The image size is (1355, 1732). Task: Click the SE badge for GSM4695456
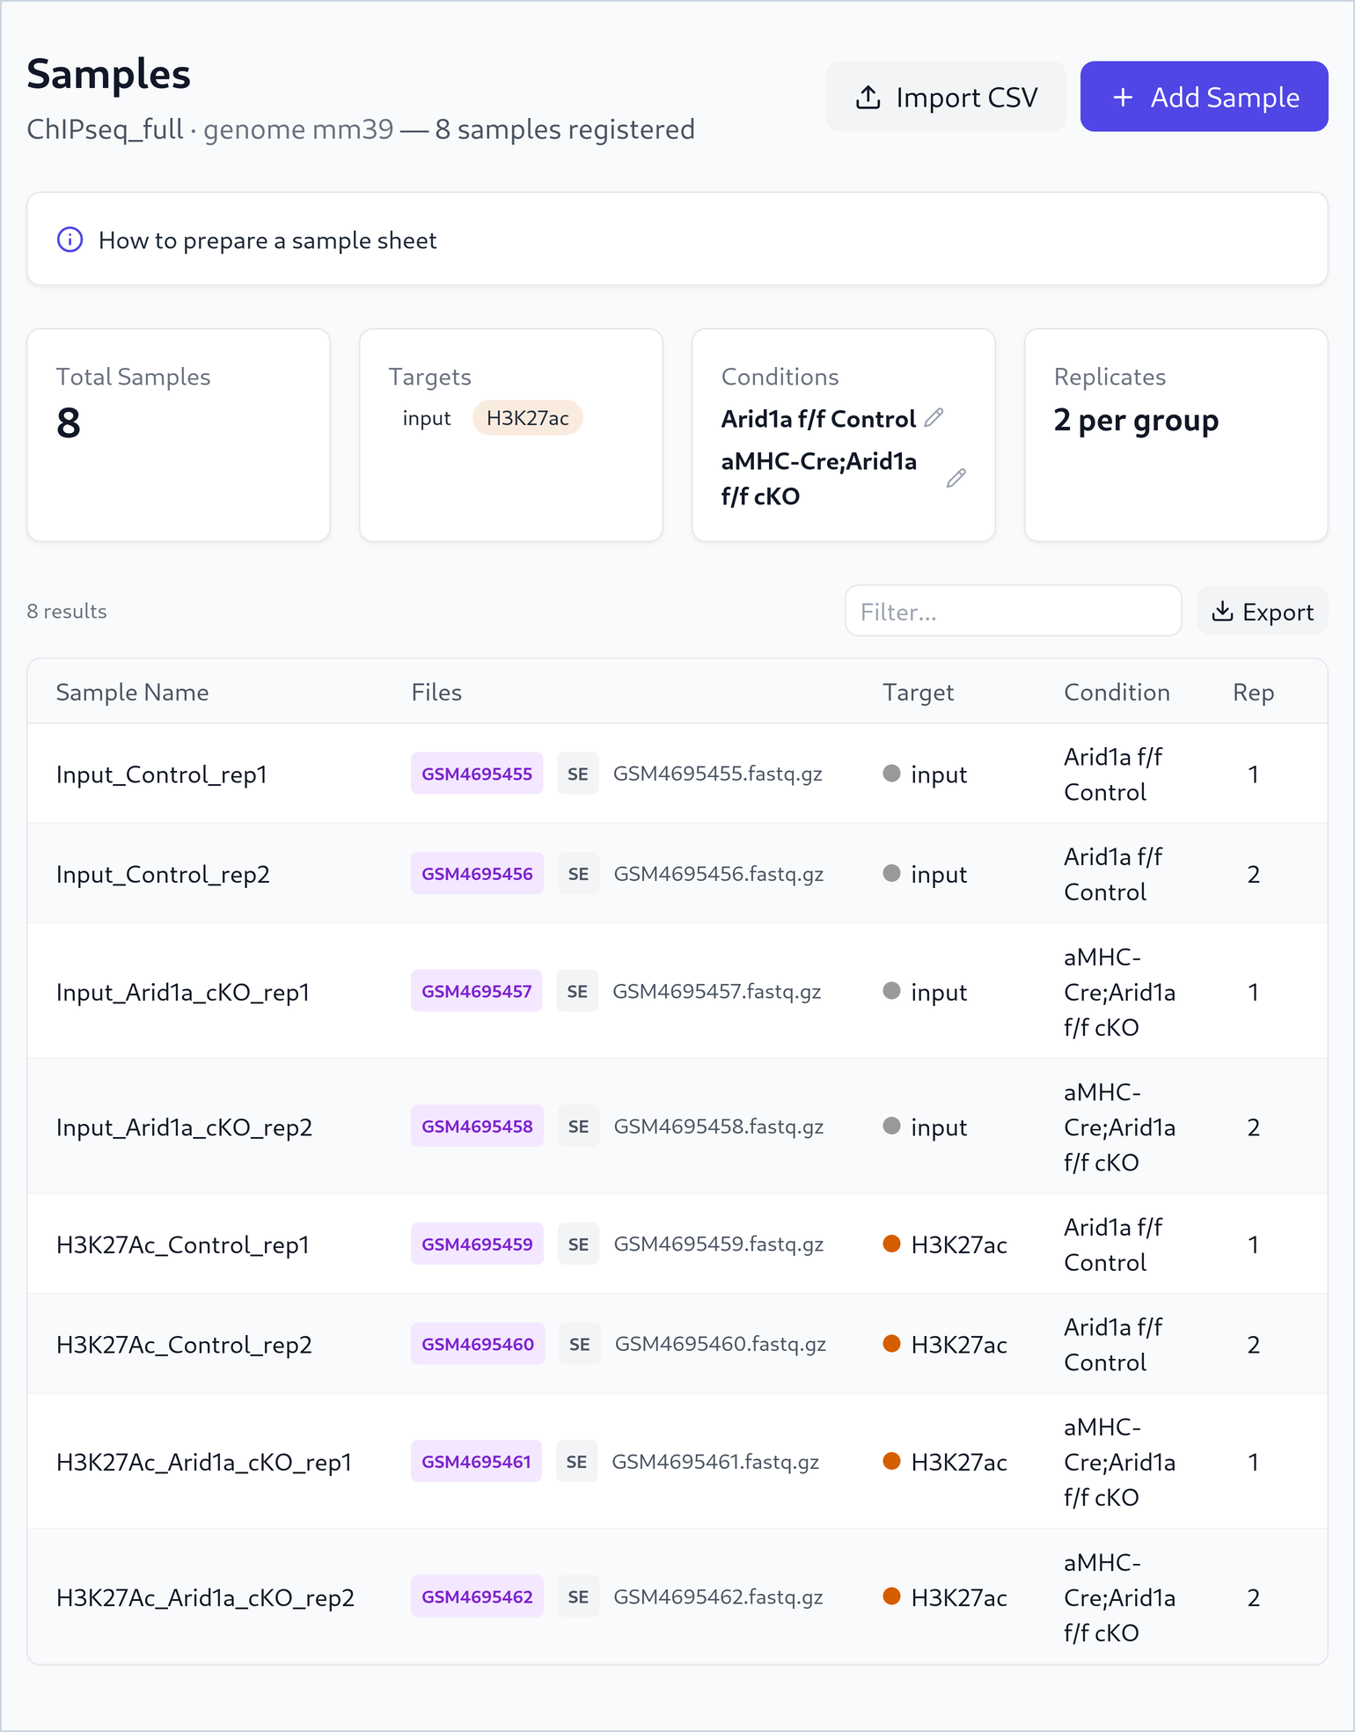point(578,874)
